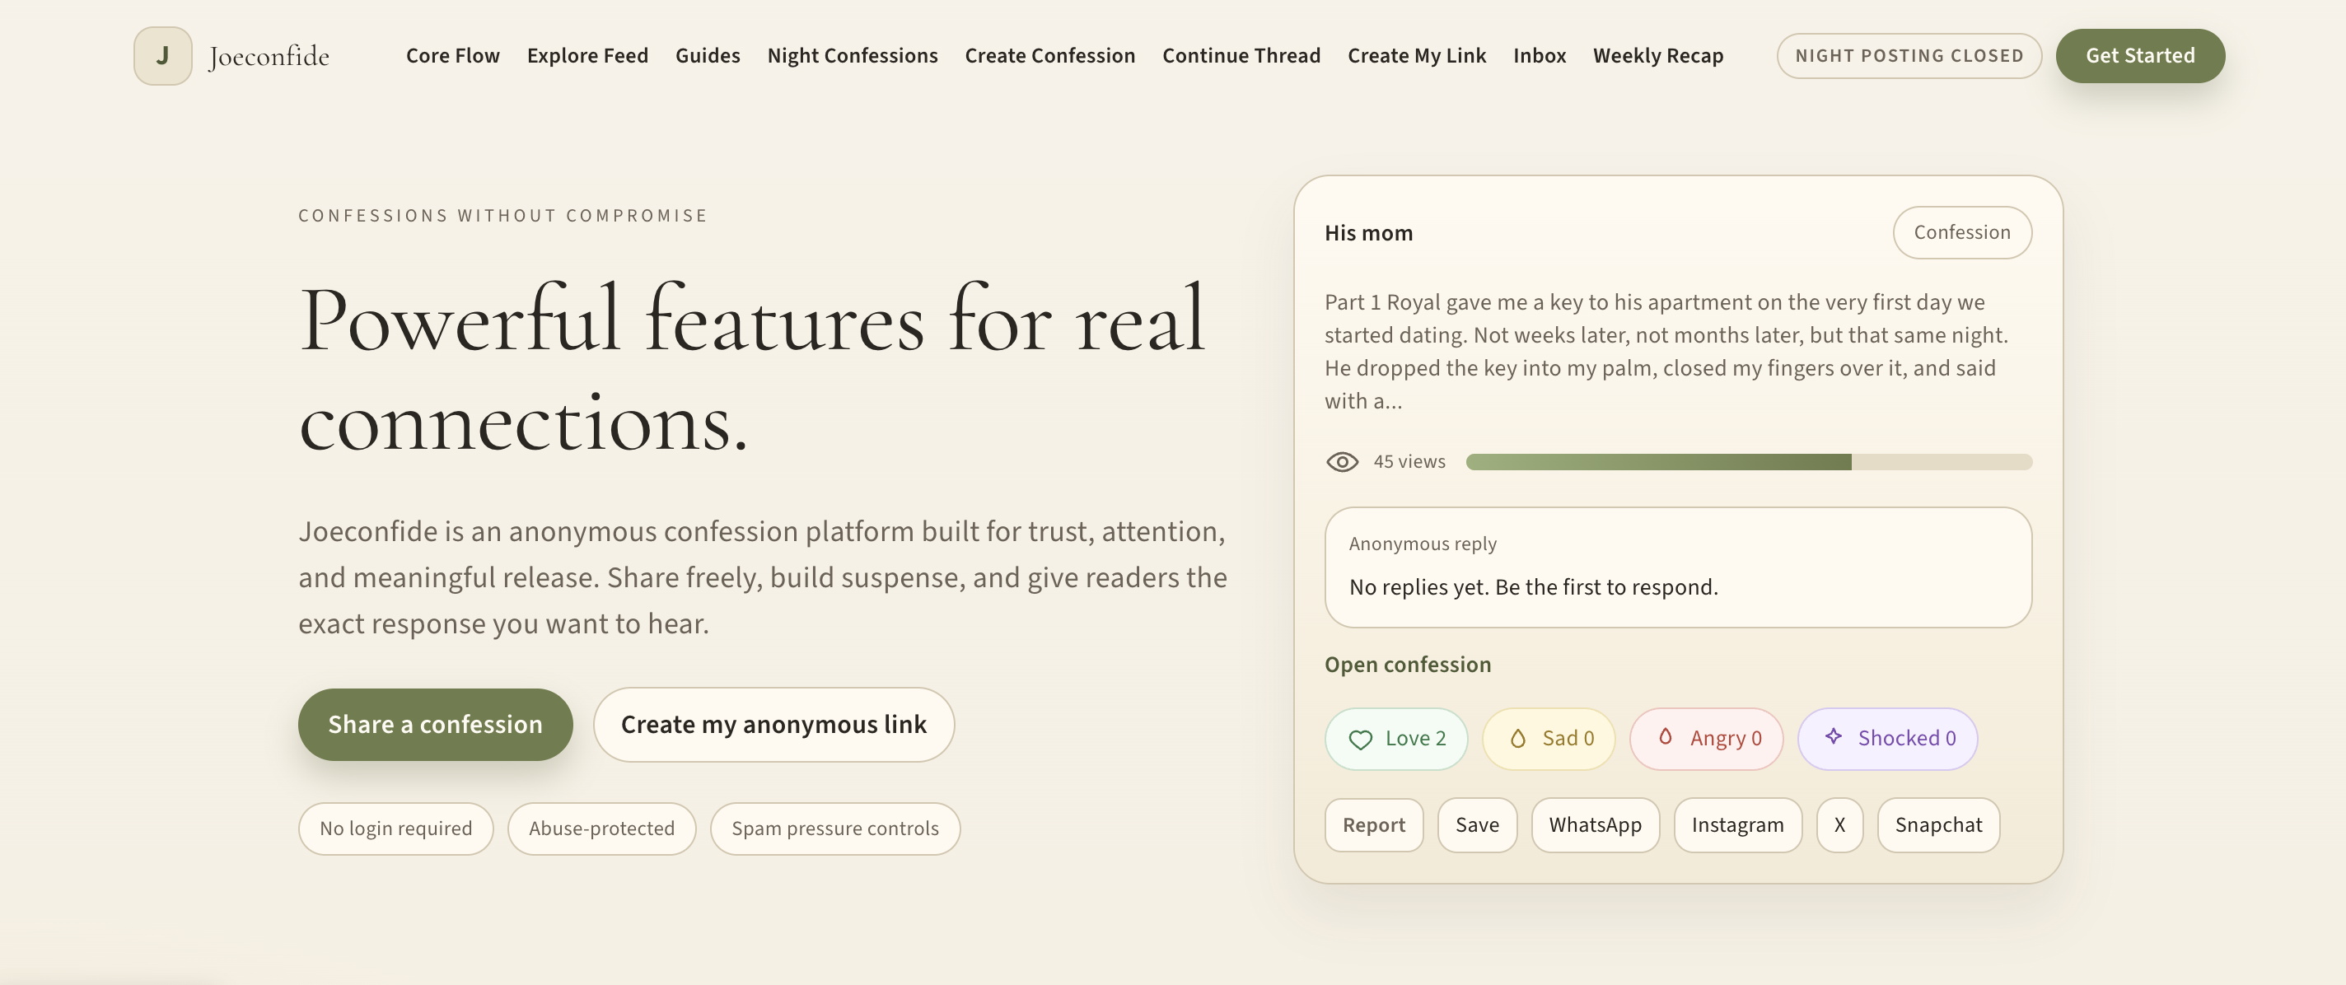Toggle the Night Posting Closed status pill
This screenshot has height=985, width=2346.
[1909, 55]
